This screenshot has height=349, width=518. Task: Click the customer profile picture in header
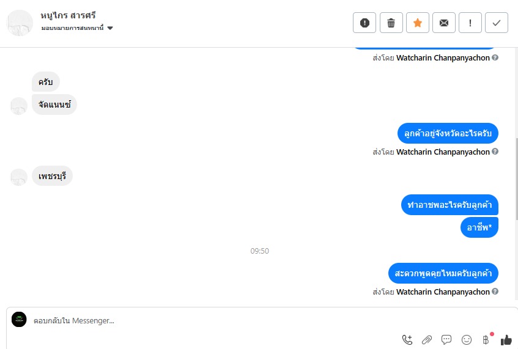coord(20,23)
